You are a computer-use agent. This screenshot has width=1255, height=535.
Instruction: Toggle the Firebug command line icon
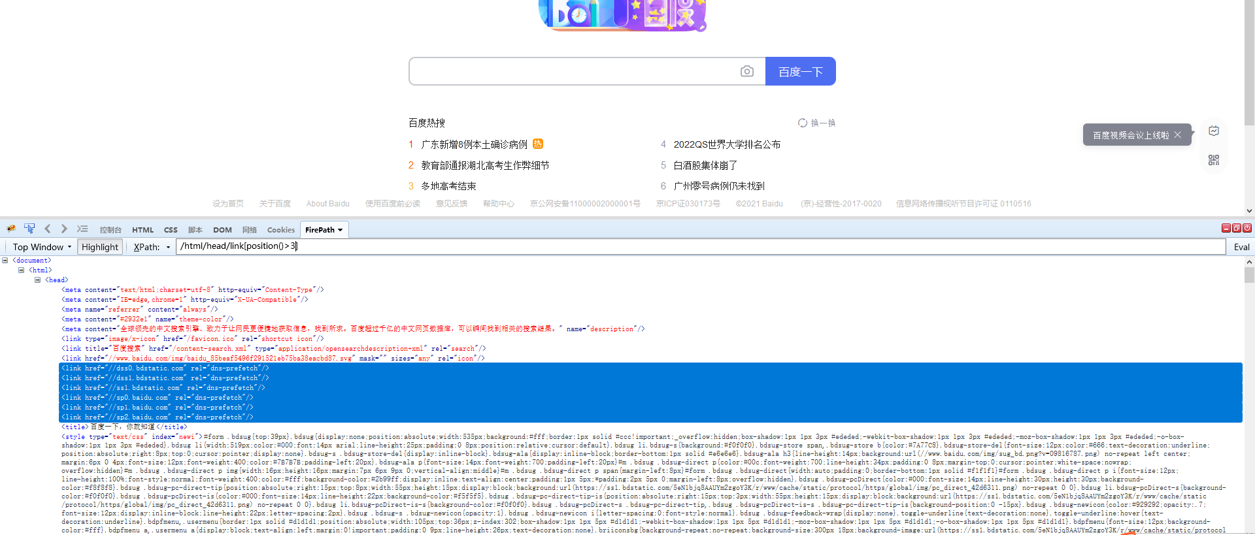pos(82,229)
